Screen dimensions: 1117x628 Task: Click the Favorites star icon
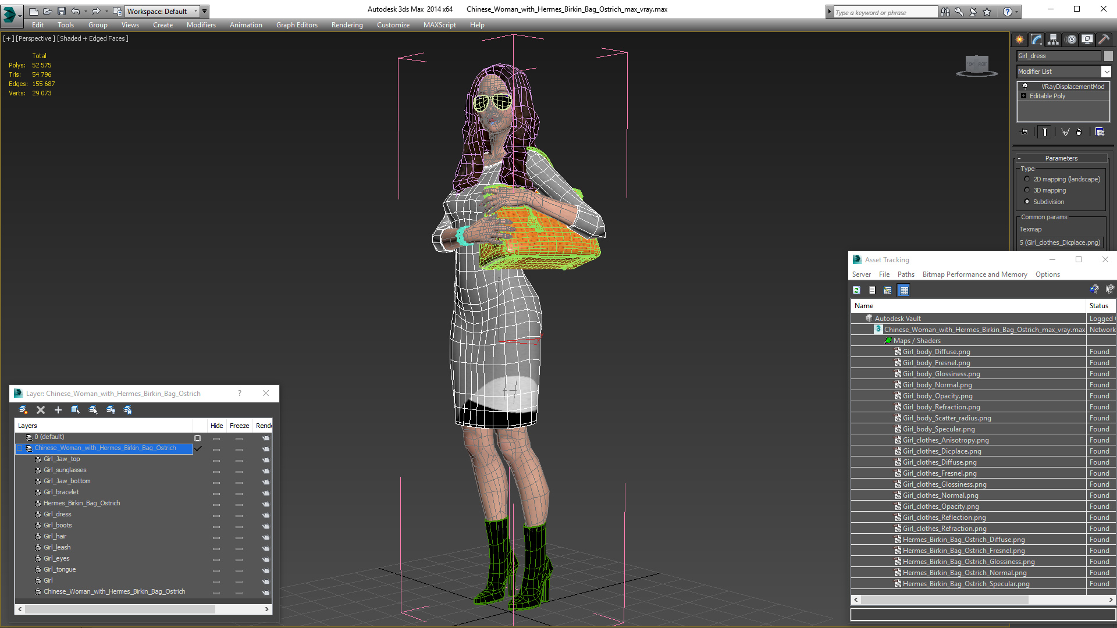coord(987,12)
